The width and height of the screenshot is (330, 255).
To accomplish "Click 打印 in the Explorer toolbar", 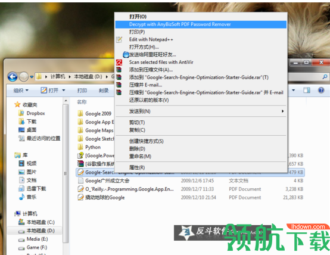I will [82, 91].
